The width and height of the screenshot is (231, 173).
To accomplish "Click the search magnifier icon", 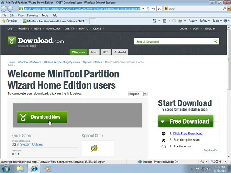I will click(215, 41).
